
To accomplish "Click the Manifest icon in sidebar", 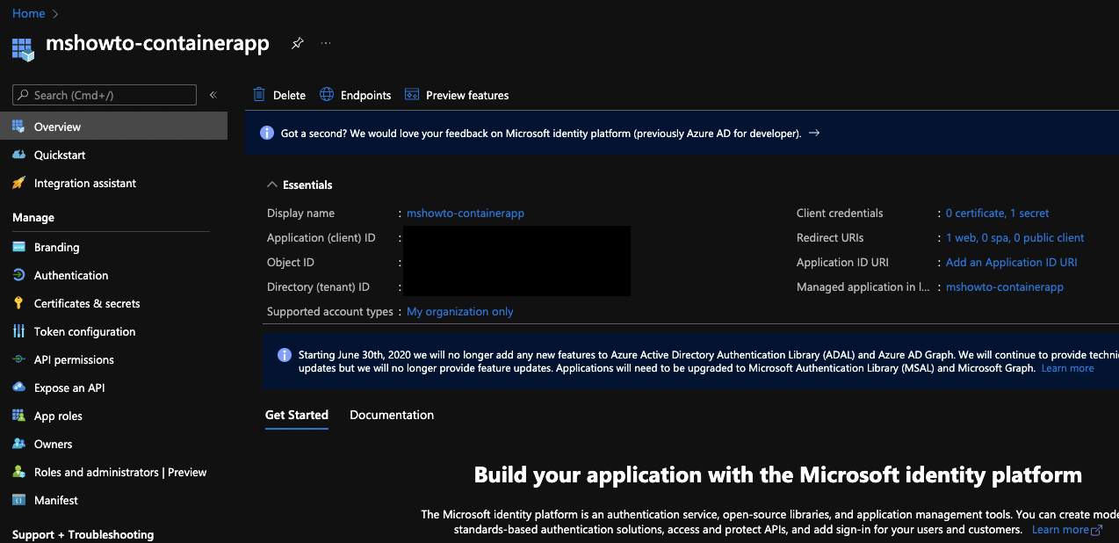I will pyautogui.click(x=18, y=500).
